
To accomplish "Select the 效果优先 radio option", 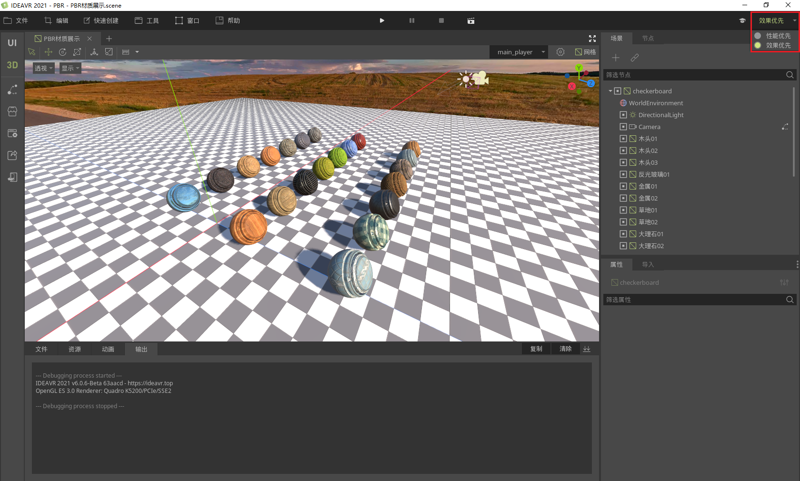I will point(758,45).
